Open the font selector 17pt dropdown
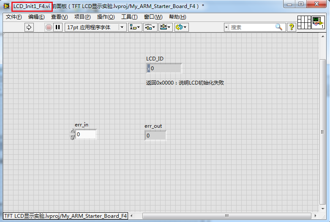 tap(95, 27)
